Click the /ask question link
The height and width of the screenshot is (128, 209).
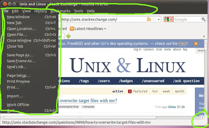(x=186, y=81)
